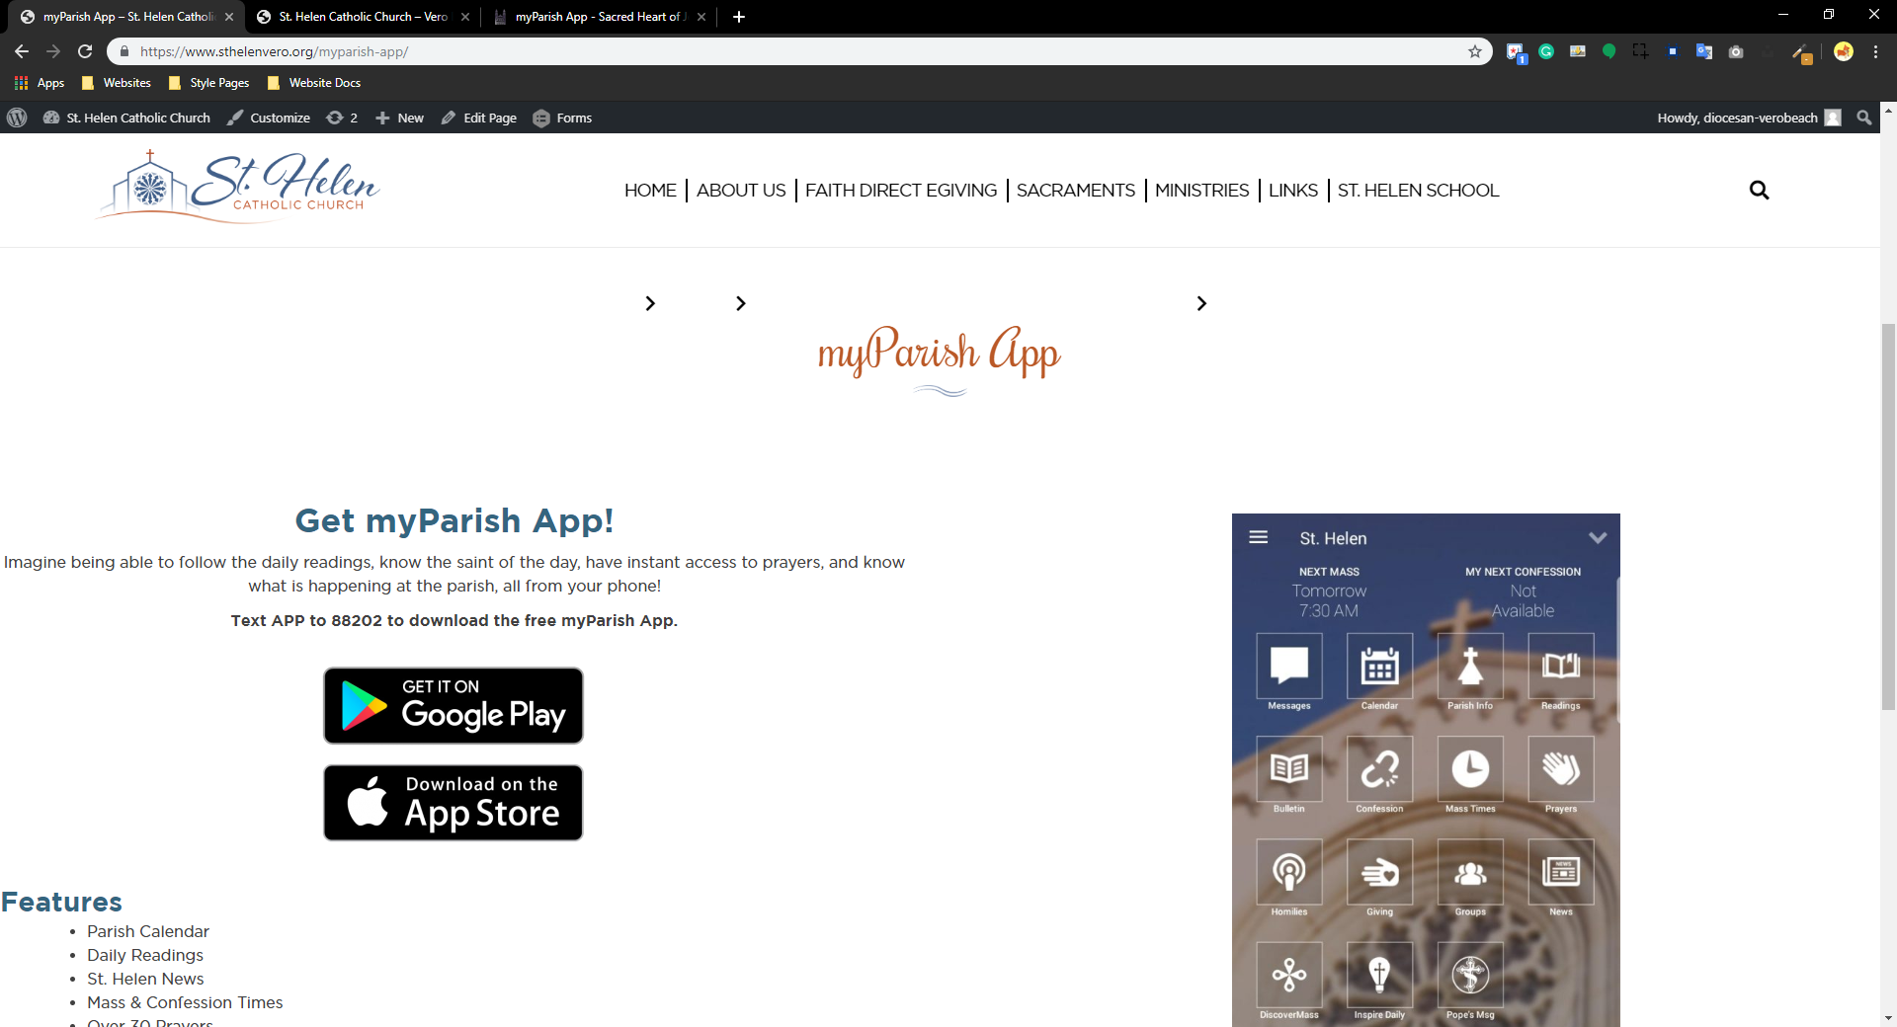This screenshot has height=1027, width=1897.
Task: Click the page's vertical scrollbar thumb
Action: [x=1888, y=513]
